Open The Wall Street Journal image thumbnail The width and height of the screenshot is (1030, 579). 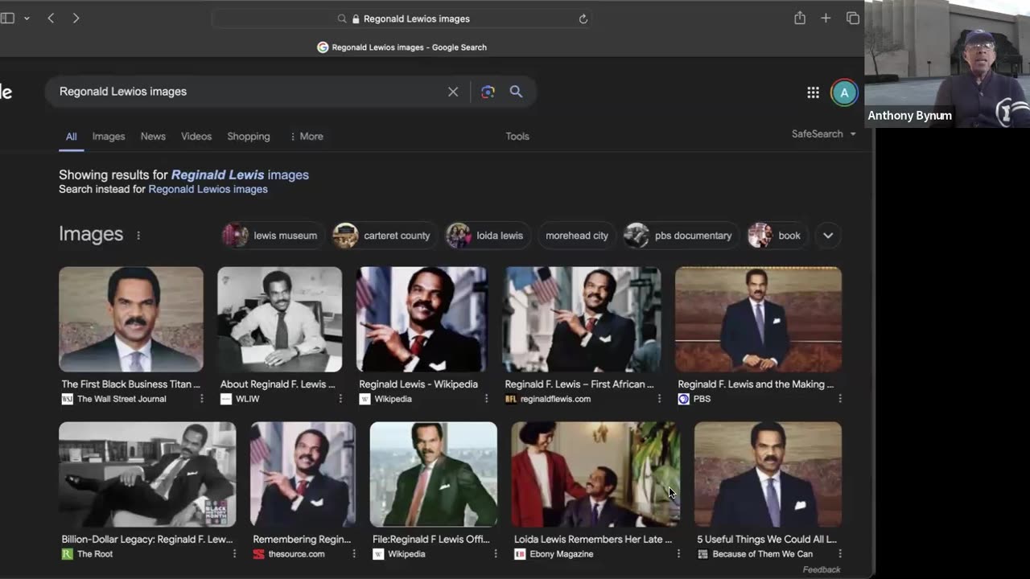click(x=131, y=319)
